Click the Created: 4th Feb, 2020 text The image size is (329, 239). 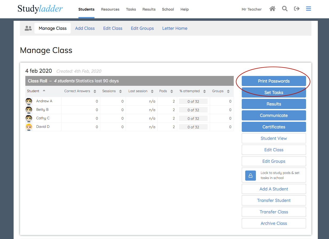tap(79, 71)
